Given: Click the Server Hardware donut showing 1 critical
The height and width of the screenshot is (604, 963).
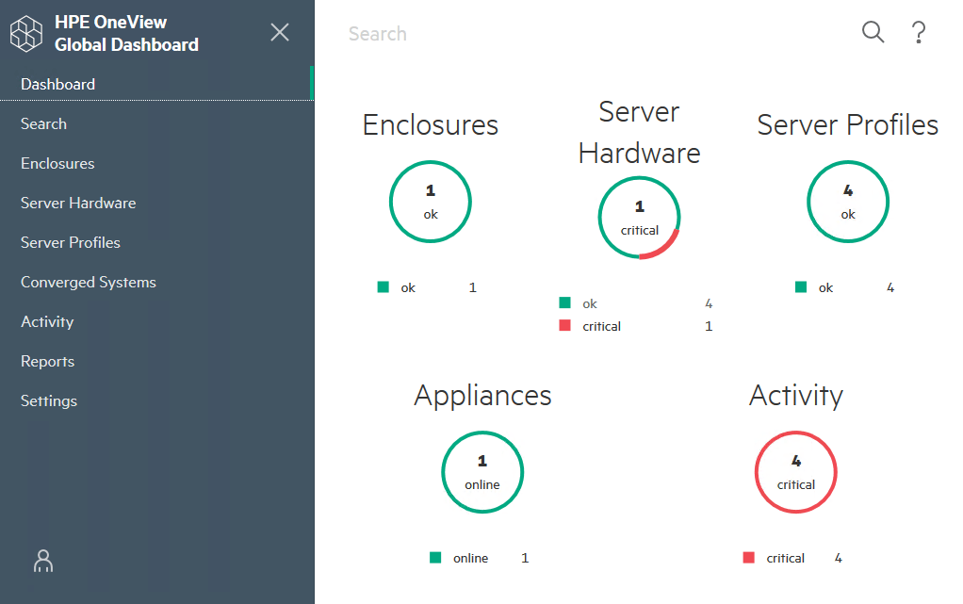Looking at the screenshot, I should pyautogui.click(x=640, y=218).
